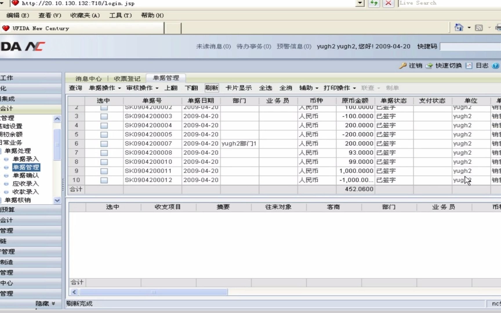Click the 上翻 button

[171, 88]
